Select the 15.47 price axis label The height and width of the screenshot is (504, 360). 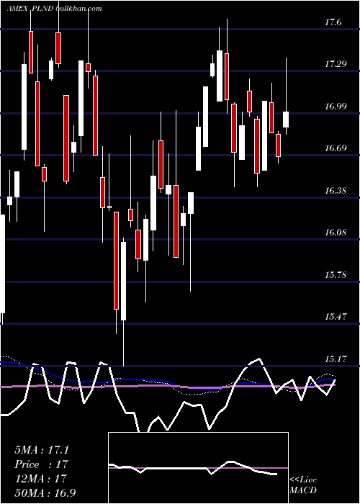point(336,317)
